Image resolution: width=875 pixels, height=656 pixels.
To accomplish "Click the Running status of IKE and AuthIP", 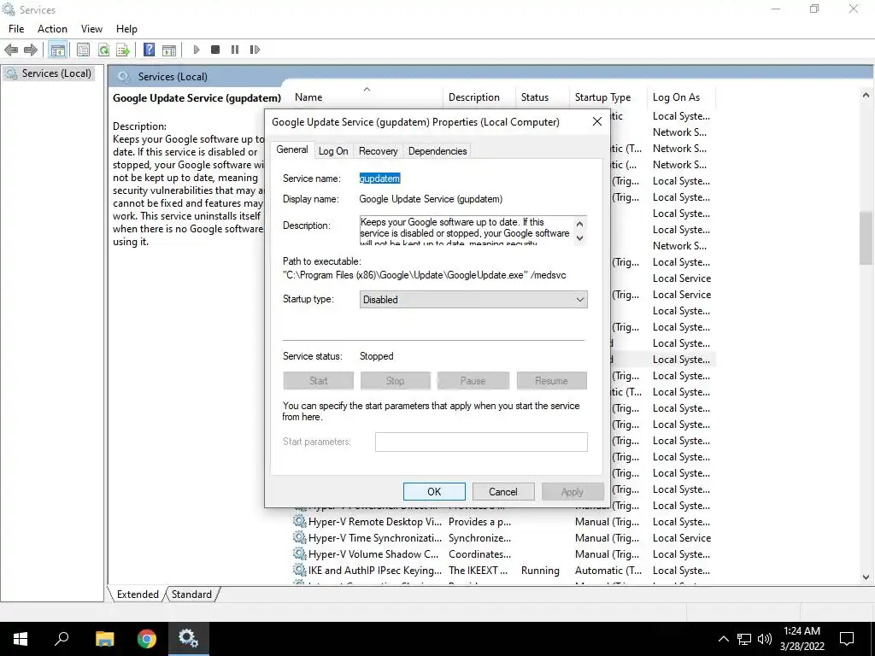I will coord(540,570).
